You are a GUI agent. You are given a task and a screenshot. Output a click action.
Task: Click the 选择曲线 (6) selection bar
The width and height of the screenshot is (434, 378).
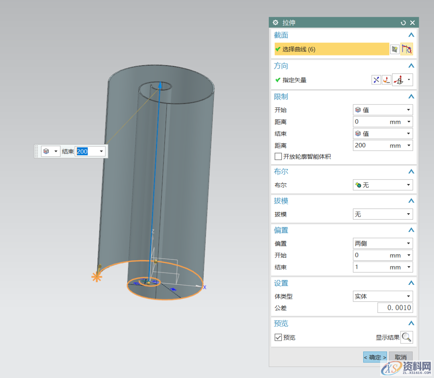[x=332, y=49]
